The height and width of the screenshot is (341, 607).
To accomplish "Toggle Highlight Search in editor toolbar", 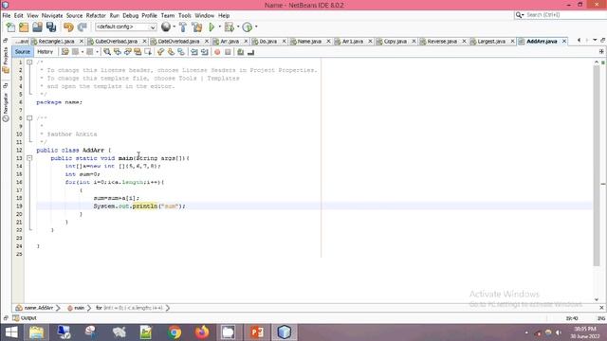I will tap(138, 52).
